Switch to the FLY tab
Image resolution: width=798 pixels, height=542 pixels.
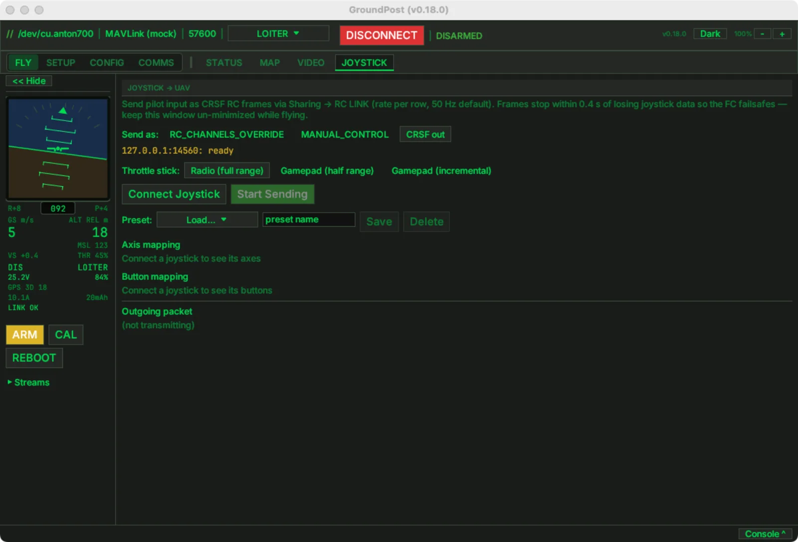point(23,63)
